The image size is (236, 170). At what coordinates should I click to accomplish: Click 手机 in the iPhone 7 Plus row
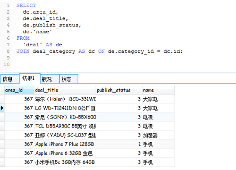(158, 144)
